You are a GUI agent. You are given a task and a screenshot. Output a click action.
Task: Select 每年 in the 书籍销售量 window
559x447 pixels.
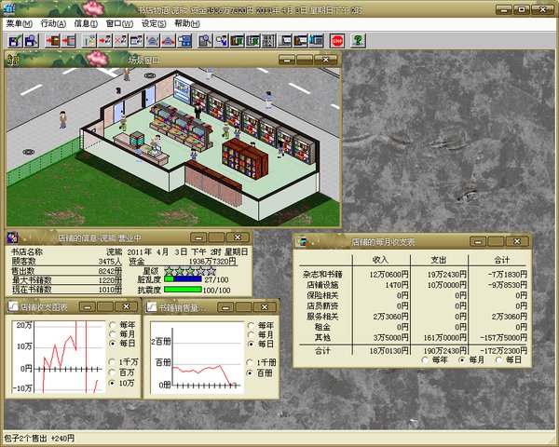point(251,325)
